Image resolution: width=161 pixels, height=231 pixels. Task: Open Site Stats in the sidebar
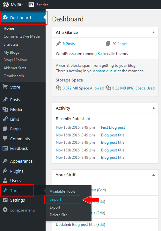click(11, 44)
